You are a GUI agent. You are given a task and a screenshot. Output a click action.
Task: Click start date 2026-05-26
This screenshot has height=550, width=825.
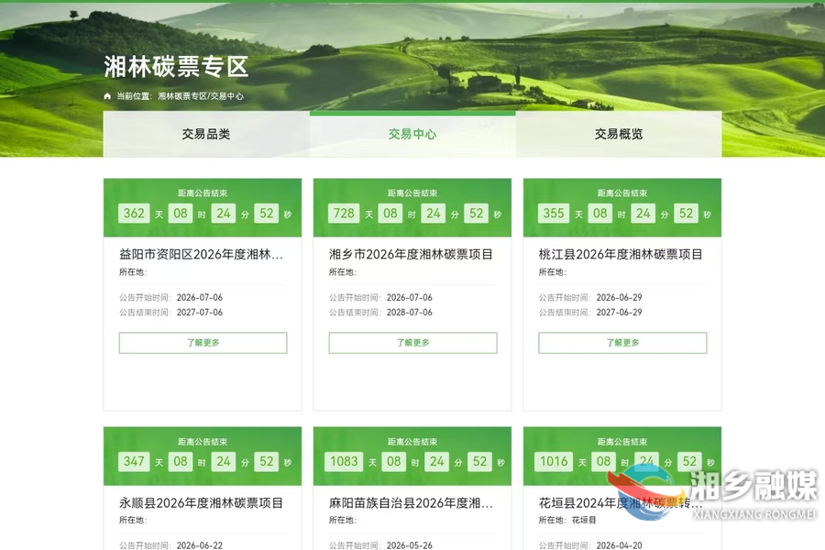coord(410,545)
